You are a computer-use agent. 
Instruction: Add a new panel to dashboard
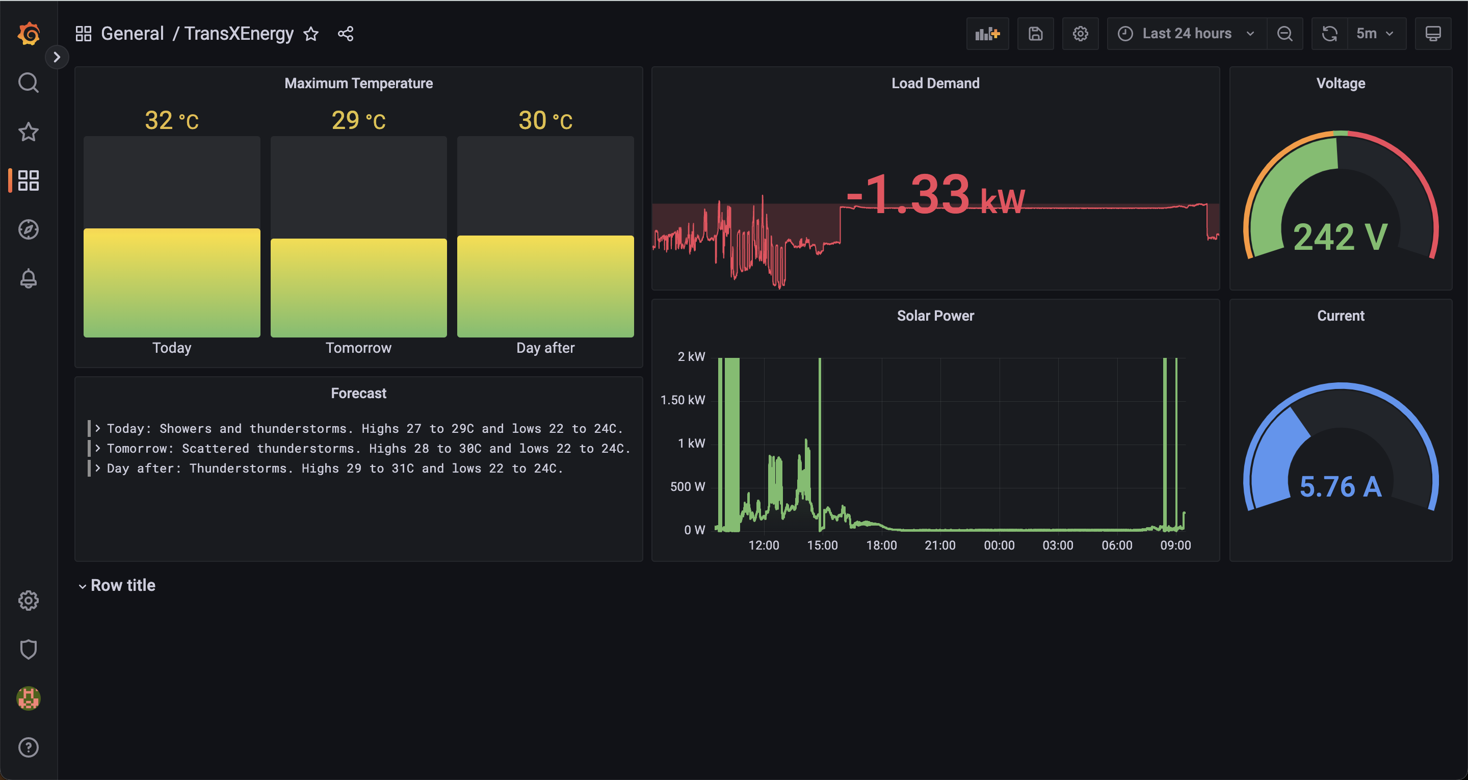988,34
